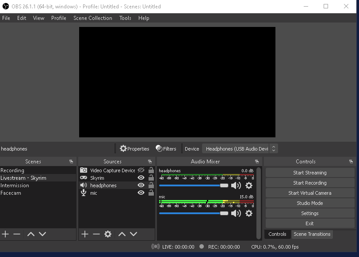This screenshot has height=257, width=359.
Task: Click the Video Capture Device camera icon
Action: coord(84,170)
